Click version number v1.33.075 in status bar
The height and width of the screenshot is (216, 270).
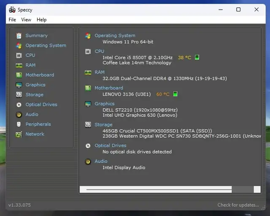(19, 205)
